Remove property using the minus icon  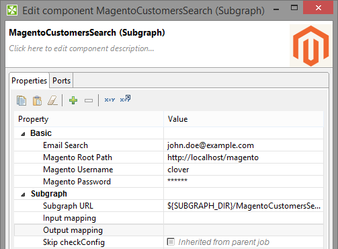pyautogui.click(x=89, y=100)
